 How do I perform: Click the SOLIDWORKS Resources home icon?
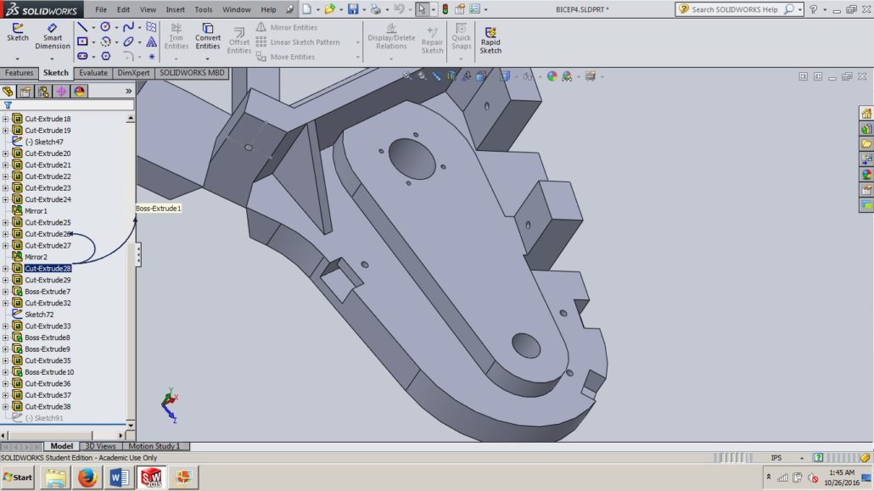tap(866, 112)
